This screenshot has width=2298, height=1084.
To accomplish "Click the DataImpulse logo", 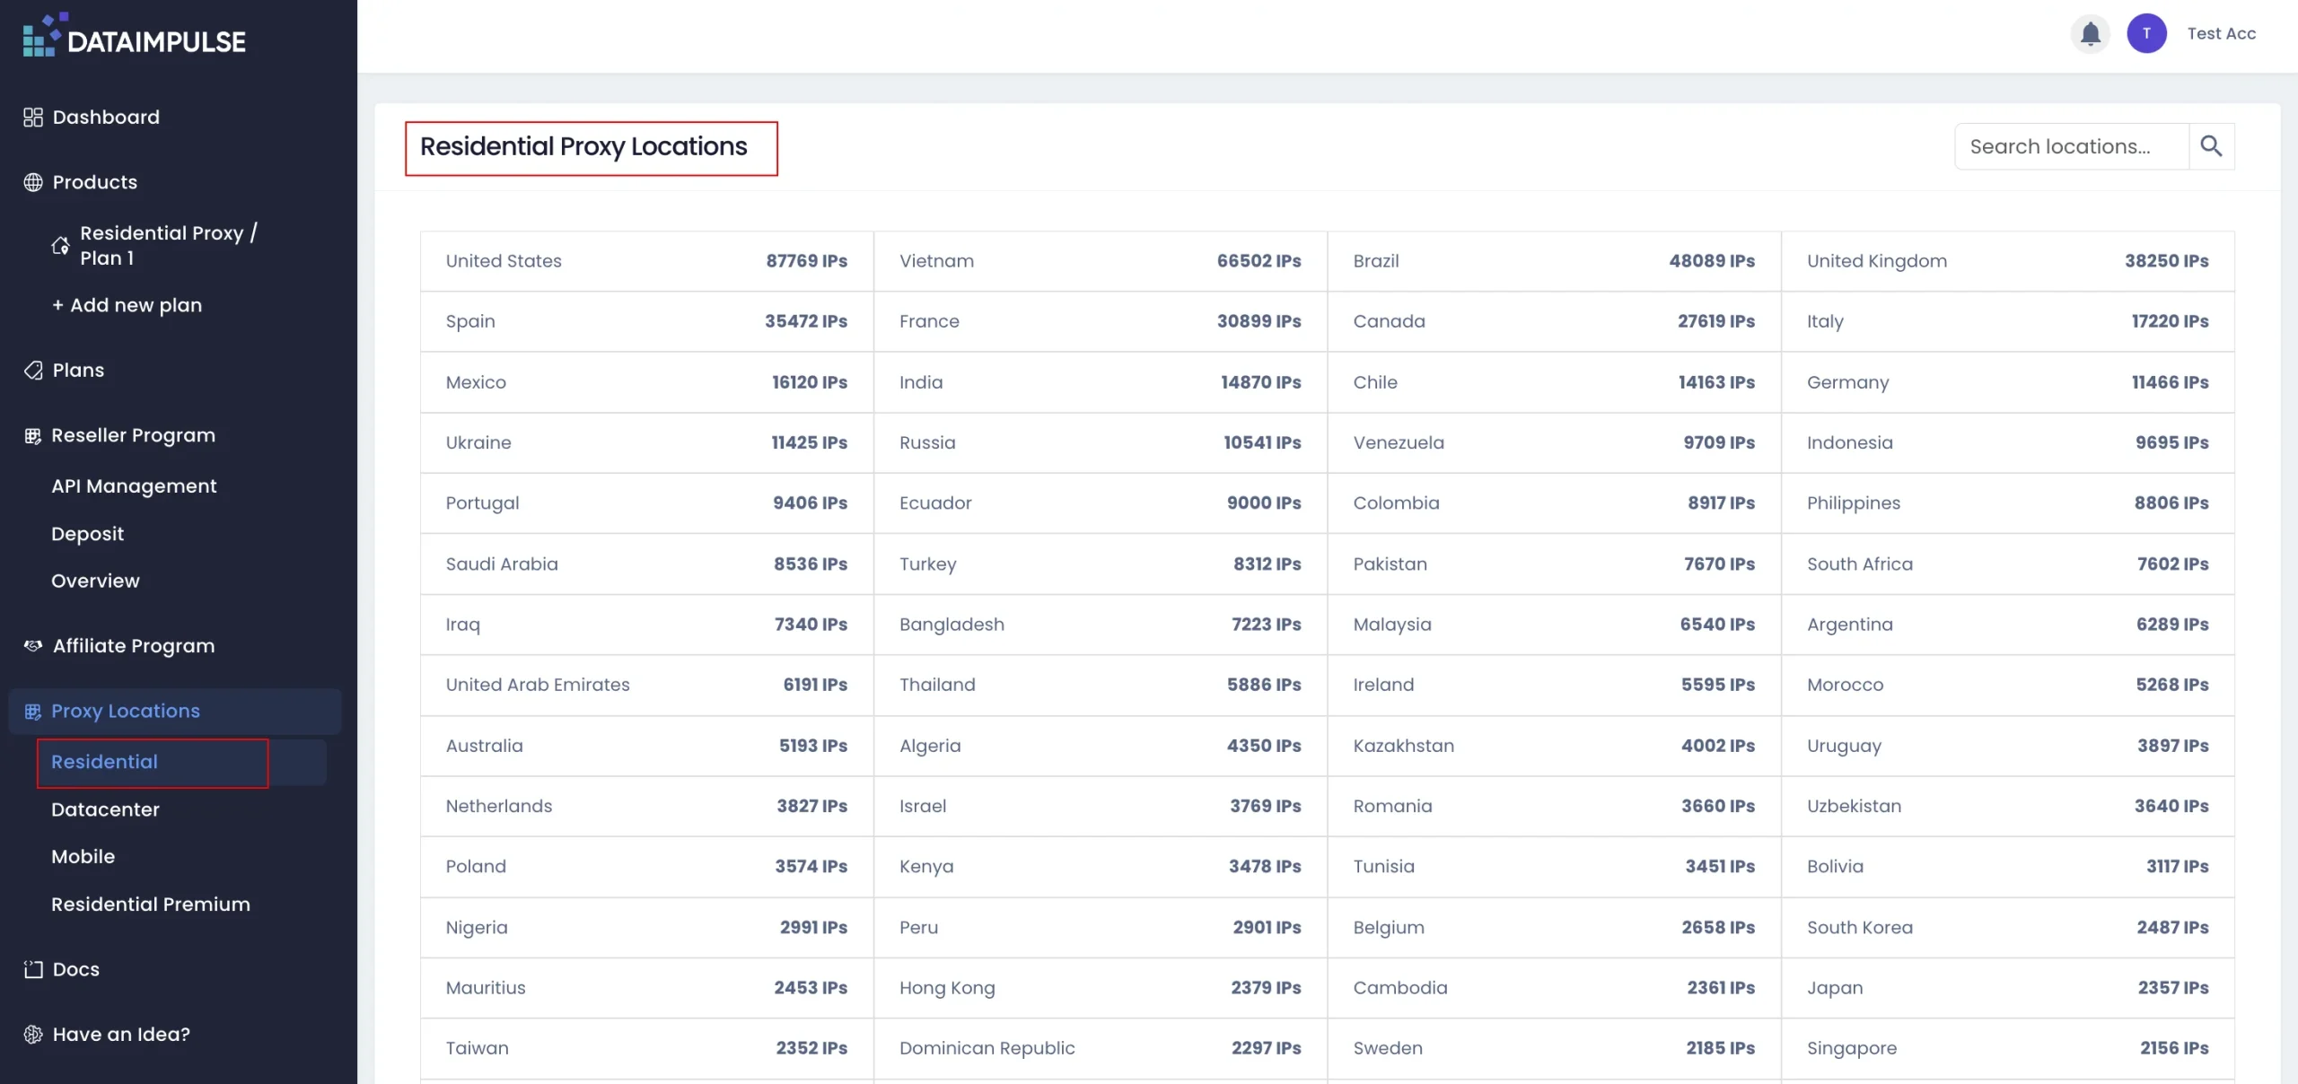I will click(x=135, y=36).
